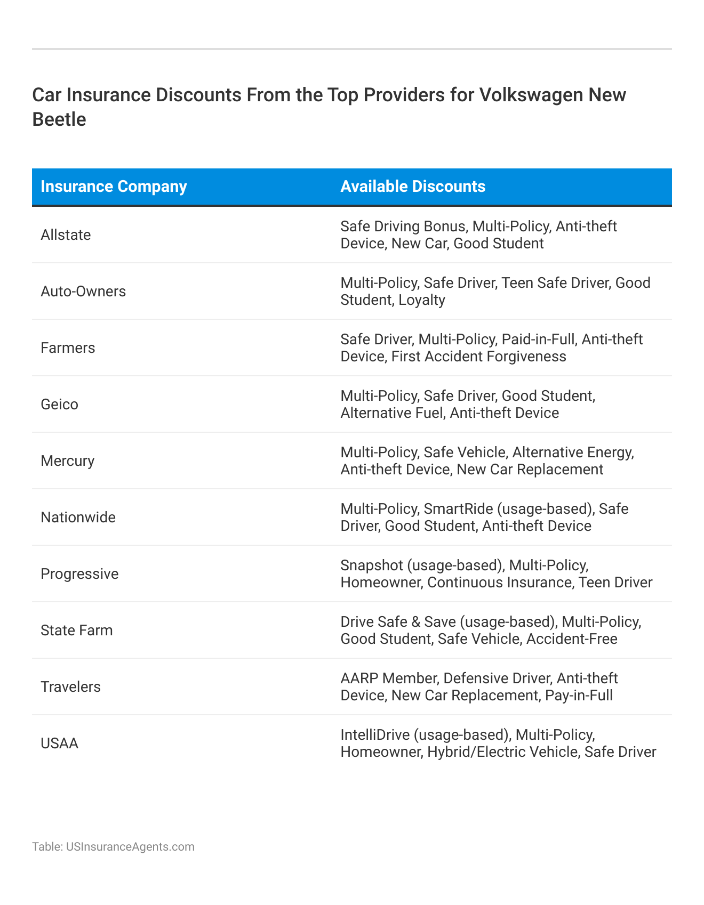Click the Nationwide company cell
704x905 pixels.
coord(78,518)
